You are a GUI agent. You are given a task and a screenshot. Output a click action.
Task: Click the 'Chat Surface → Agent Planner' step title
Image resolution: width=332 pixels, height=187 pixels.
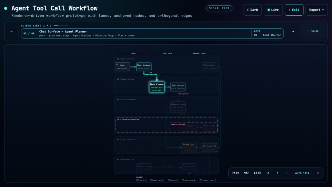click(x=63, y=32)
